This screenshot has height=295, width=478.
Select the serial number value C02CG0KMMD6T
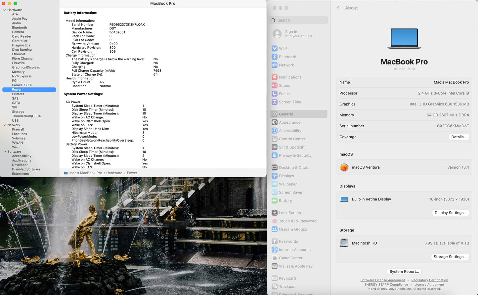[x=453, y=126]
